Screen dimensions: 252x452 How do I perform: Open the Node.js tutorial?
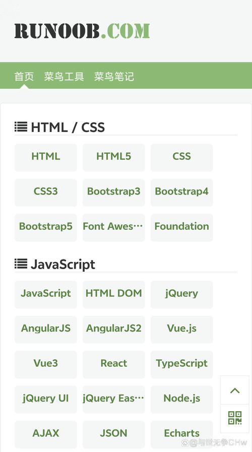[181, 399]
